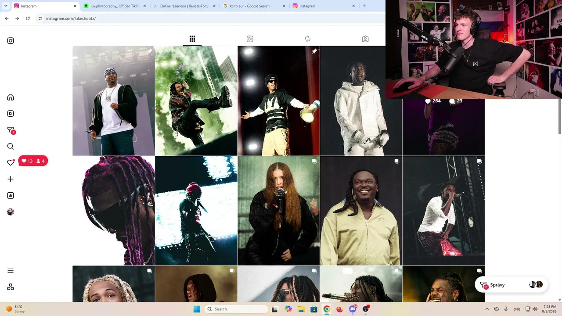Screen dimensions: 562x316
Task: Close the kc to eur Google Search tab
Action: pos(284,6)
